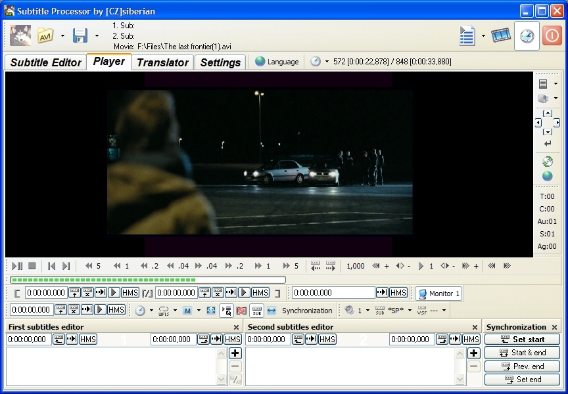Click the fullscreen expand icon
The image size is (568, 394).
pyautogui.click(x=211, y=311)
